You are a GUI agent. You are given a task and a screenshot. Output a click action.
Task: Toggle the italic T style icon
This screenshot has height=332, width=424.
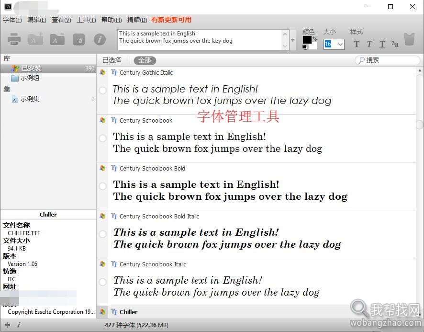tap(369, 44)
